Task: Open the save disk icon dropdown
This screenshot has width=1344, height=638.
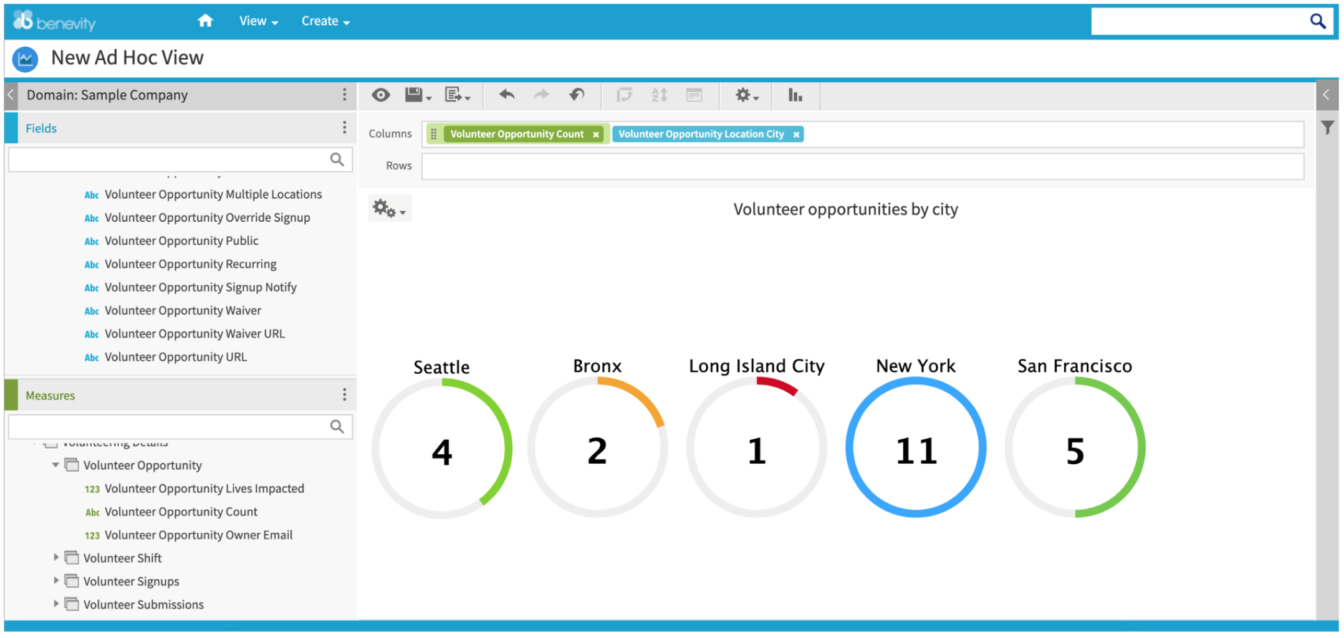Action: tap(418, 95)
